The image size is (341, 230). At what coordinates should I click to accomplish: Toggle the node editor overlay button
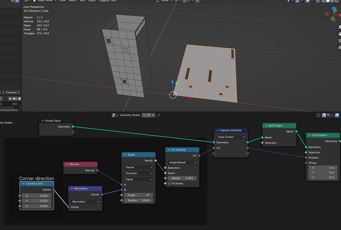(337, 115)
